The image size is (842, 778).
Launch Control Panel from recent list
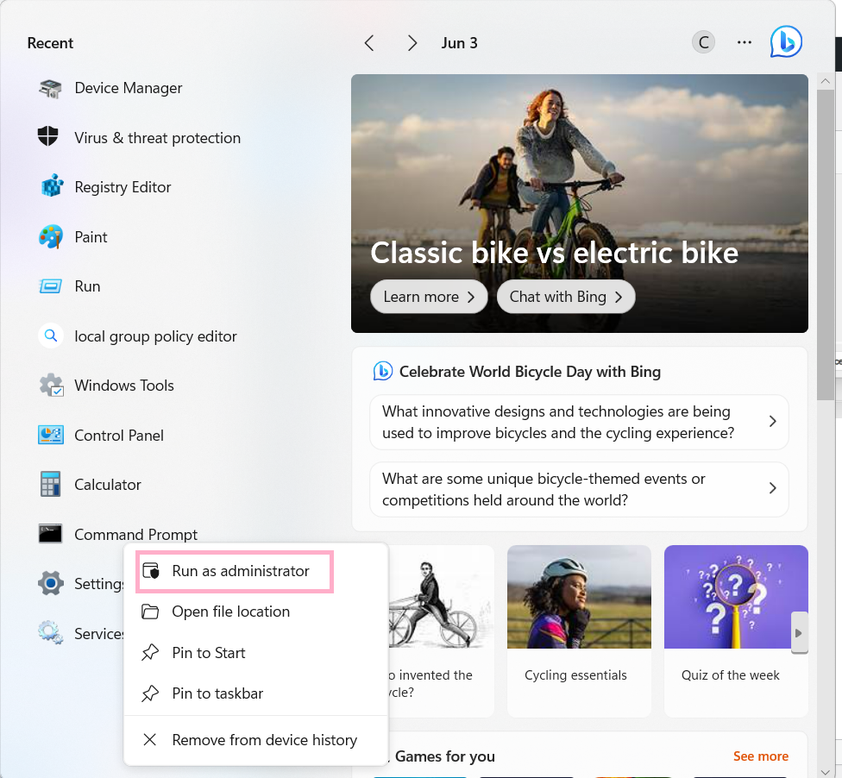pos(118,436)
